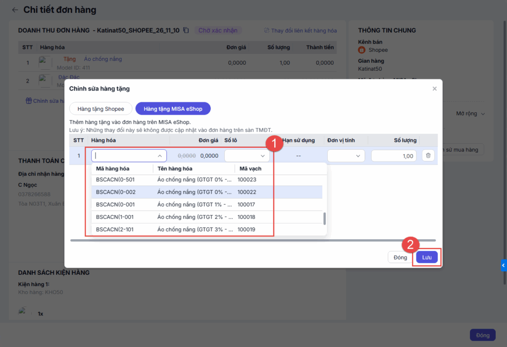Select the Hàng tặng MISA eShop tab
This screenshot has height=347, width=507.
173,109
